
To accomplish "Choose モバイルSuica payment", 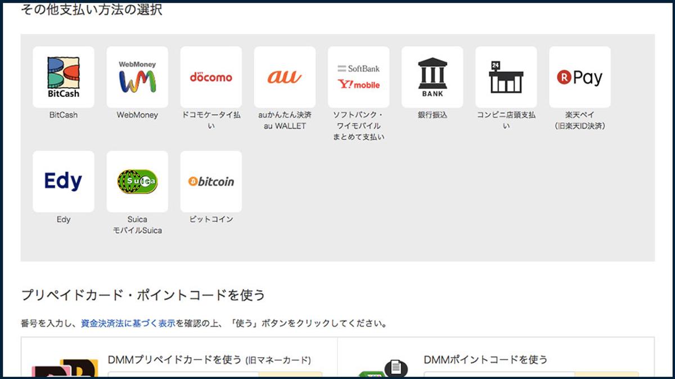I will click(137, 181).
